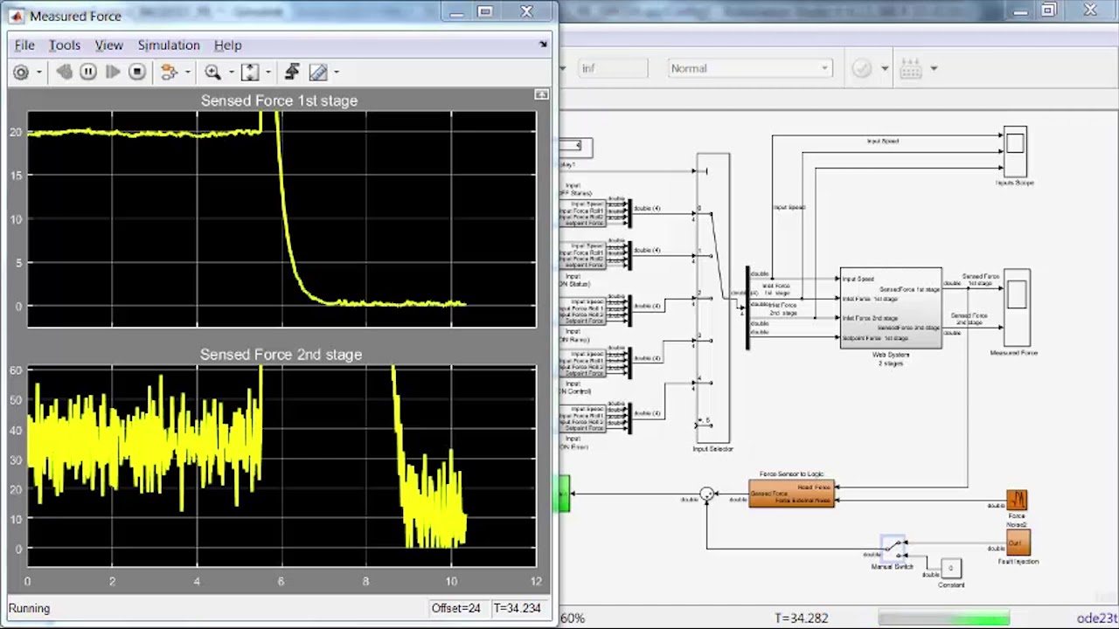Toggle the Manual Switch block
This screenshot has width=1119, height=629.
[893, 549]
